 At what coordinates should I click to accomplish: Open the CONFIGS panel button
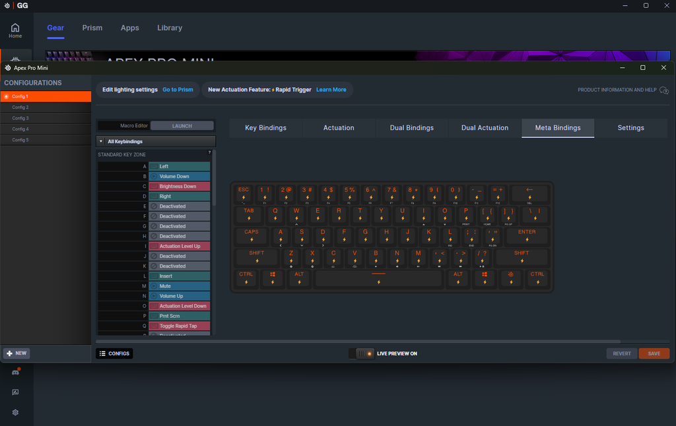(x=114, y=353)
